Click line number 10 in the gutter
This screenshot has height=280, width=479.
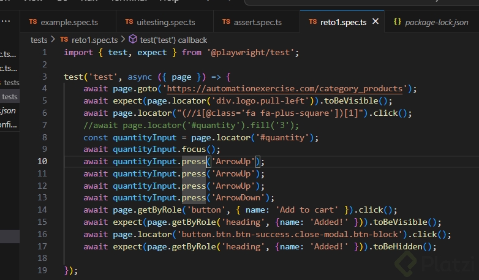(x=42, y=162)
